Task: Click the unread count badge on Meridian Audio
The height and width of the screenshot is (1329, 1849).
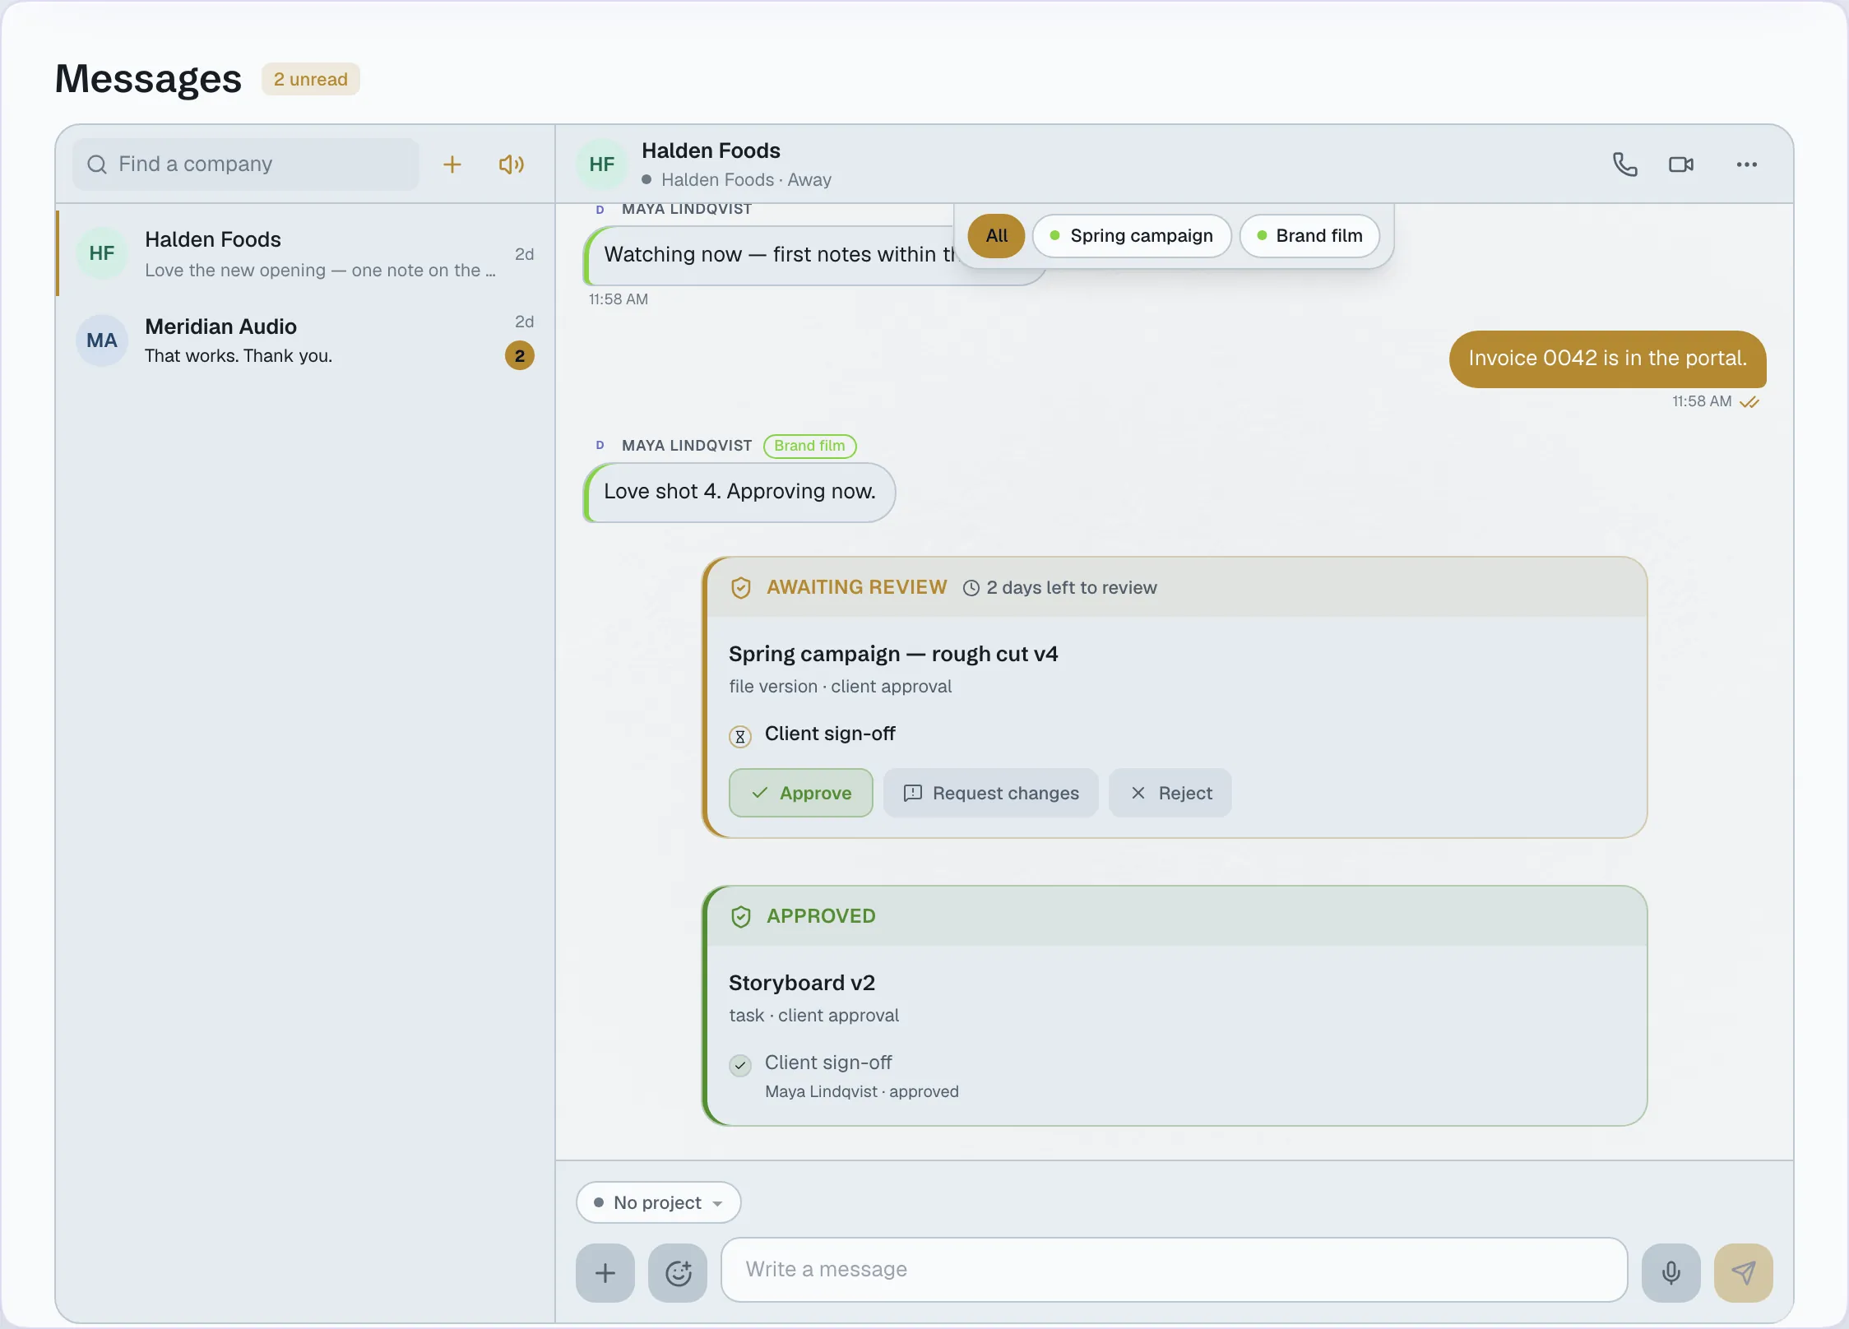Action: click(520, 356)
